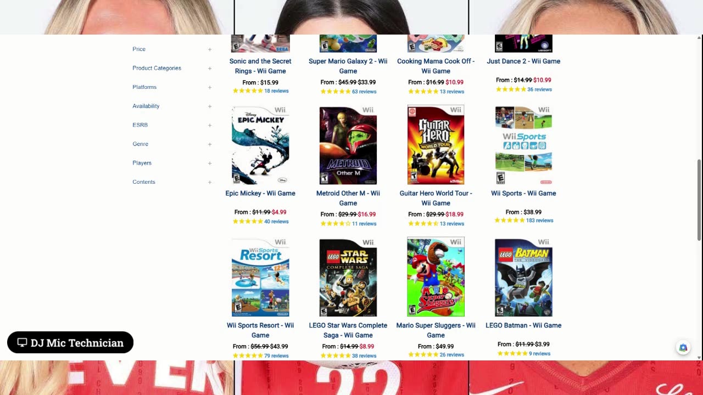Expand the Platforms filter plus icon

tap(209, 87)
